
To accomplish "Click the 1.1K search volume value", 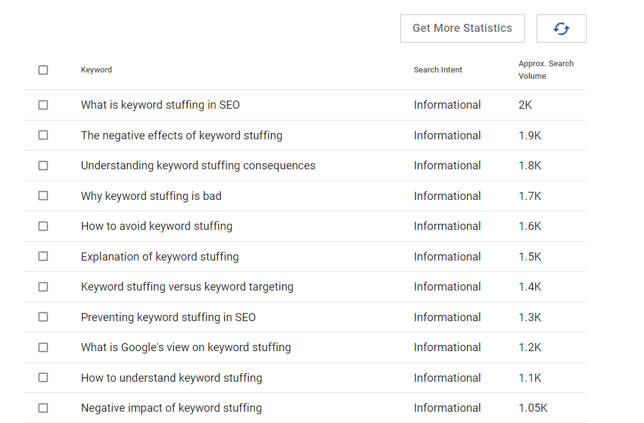I will pyautogui.click(x=530, y=378).
